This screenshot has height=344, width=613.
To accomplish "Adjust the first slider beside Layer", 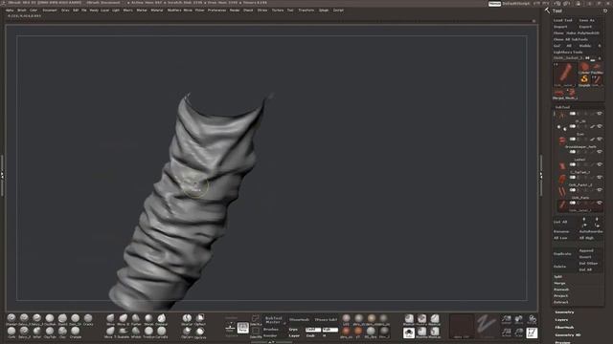I will (313, 330).
